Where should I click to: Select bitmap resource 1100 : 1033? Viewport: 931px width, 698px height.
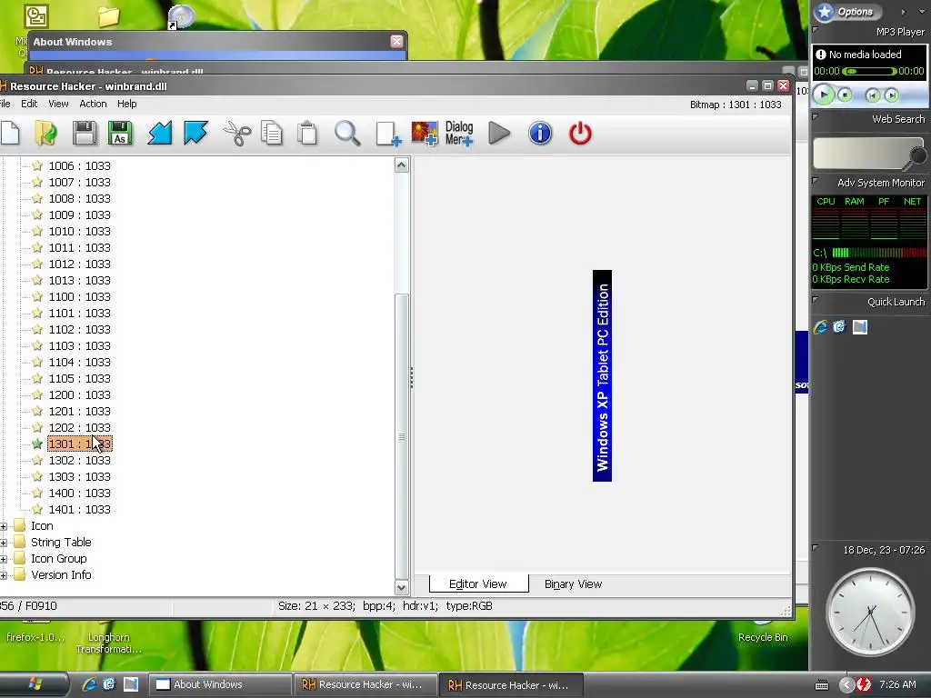[x=80, y=297]
